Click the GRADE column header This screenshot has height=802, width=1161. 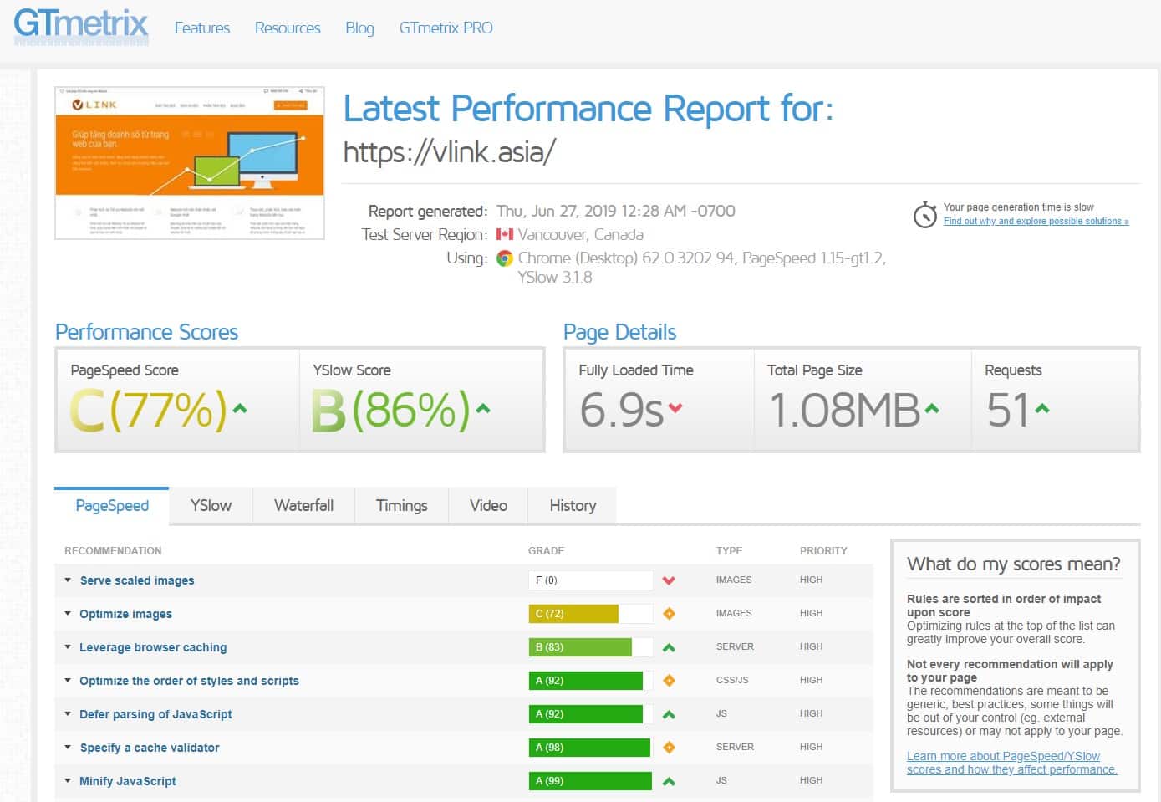coord(546,551)
